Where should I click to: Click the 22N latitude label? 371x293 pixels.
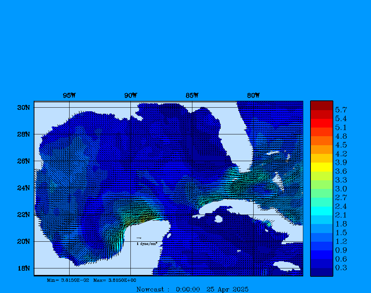click(x=23, y=215)
